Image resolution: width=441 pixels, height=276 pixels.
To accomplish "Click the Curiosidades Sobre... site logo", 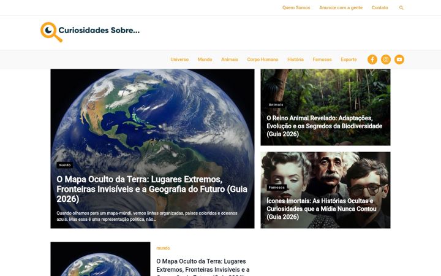I will tap(90, 32).
